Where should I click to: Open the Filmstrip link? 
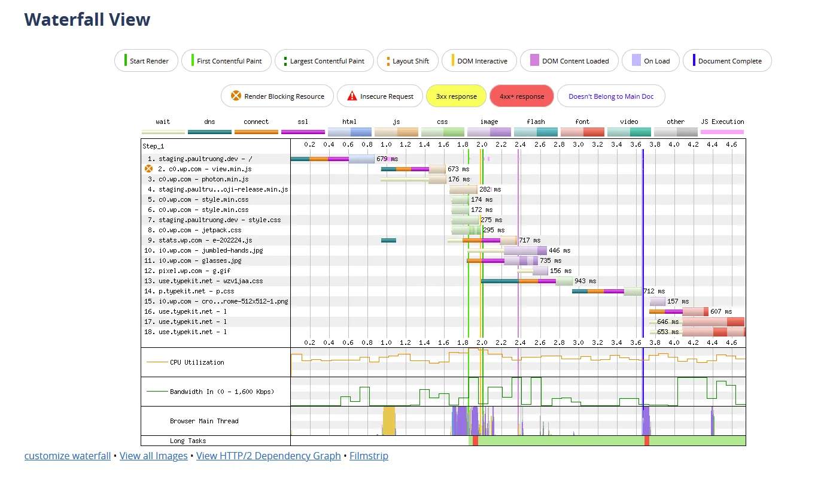tap(369, 456)
